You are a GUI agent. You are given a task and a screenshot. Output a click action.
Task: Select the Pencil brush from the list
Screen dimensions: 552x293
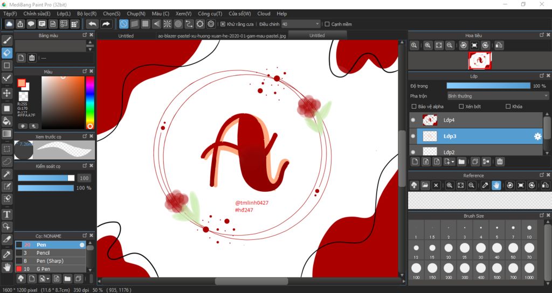click(43, 253)
